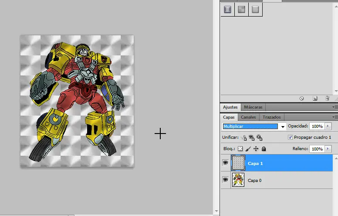Switch to the Ajustes tab
The width and height of the screenshot is (338, 216).
pyautogui.click(x=230, y=107)
